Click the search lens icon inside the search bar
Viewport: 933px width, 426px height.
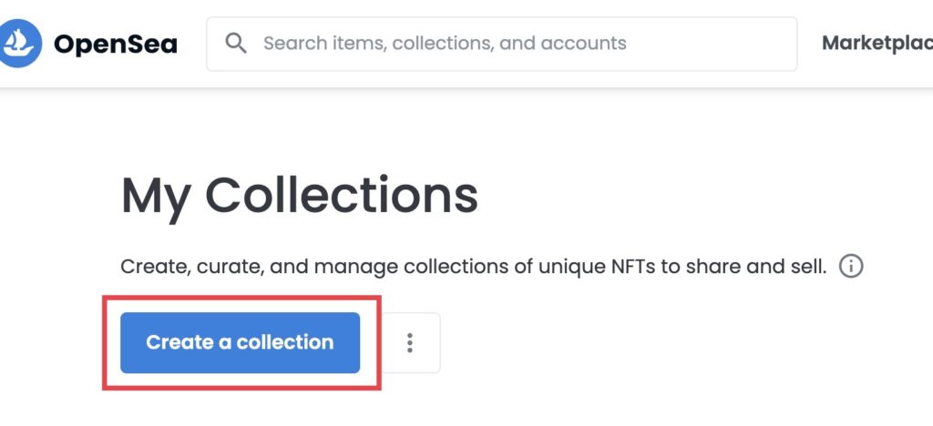(x=236, y=44)
